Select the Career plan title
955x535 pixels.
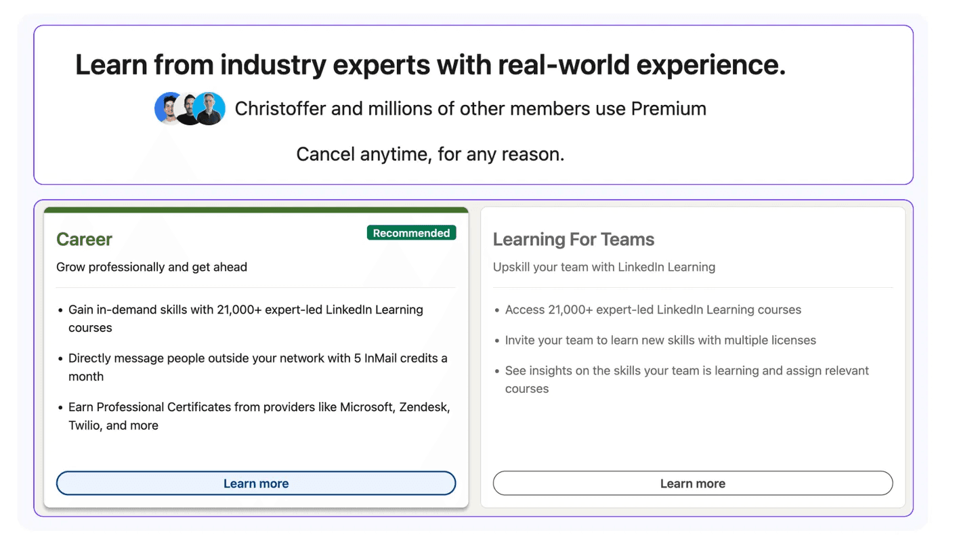pyautogui.click(x=84, y=239)
